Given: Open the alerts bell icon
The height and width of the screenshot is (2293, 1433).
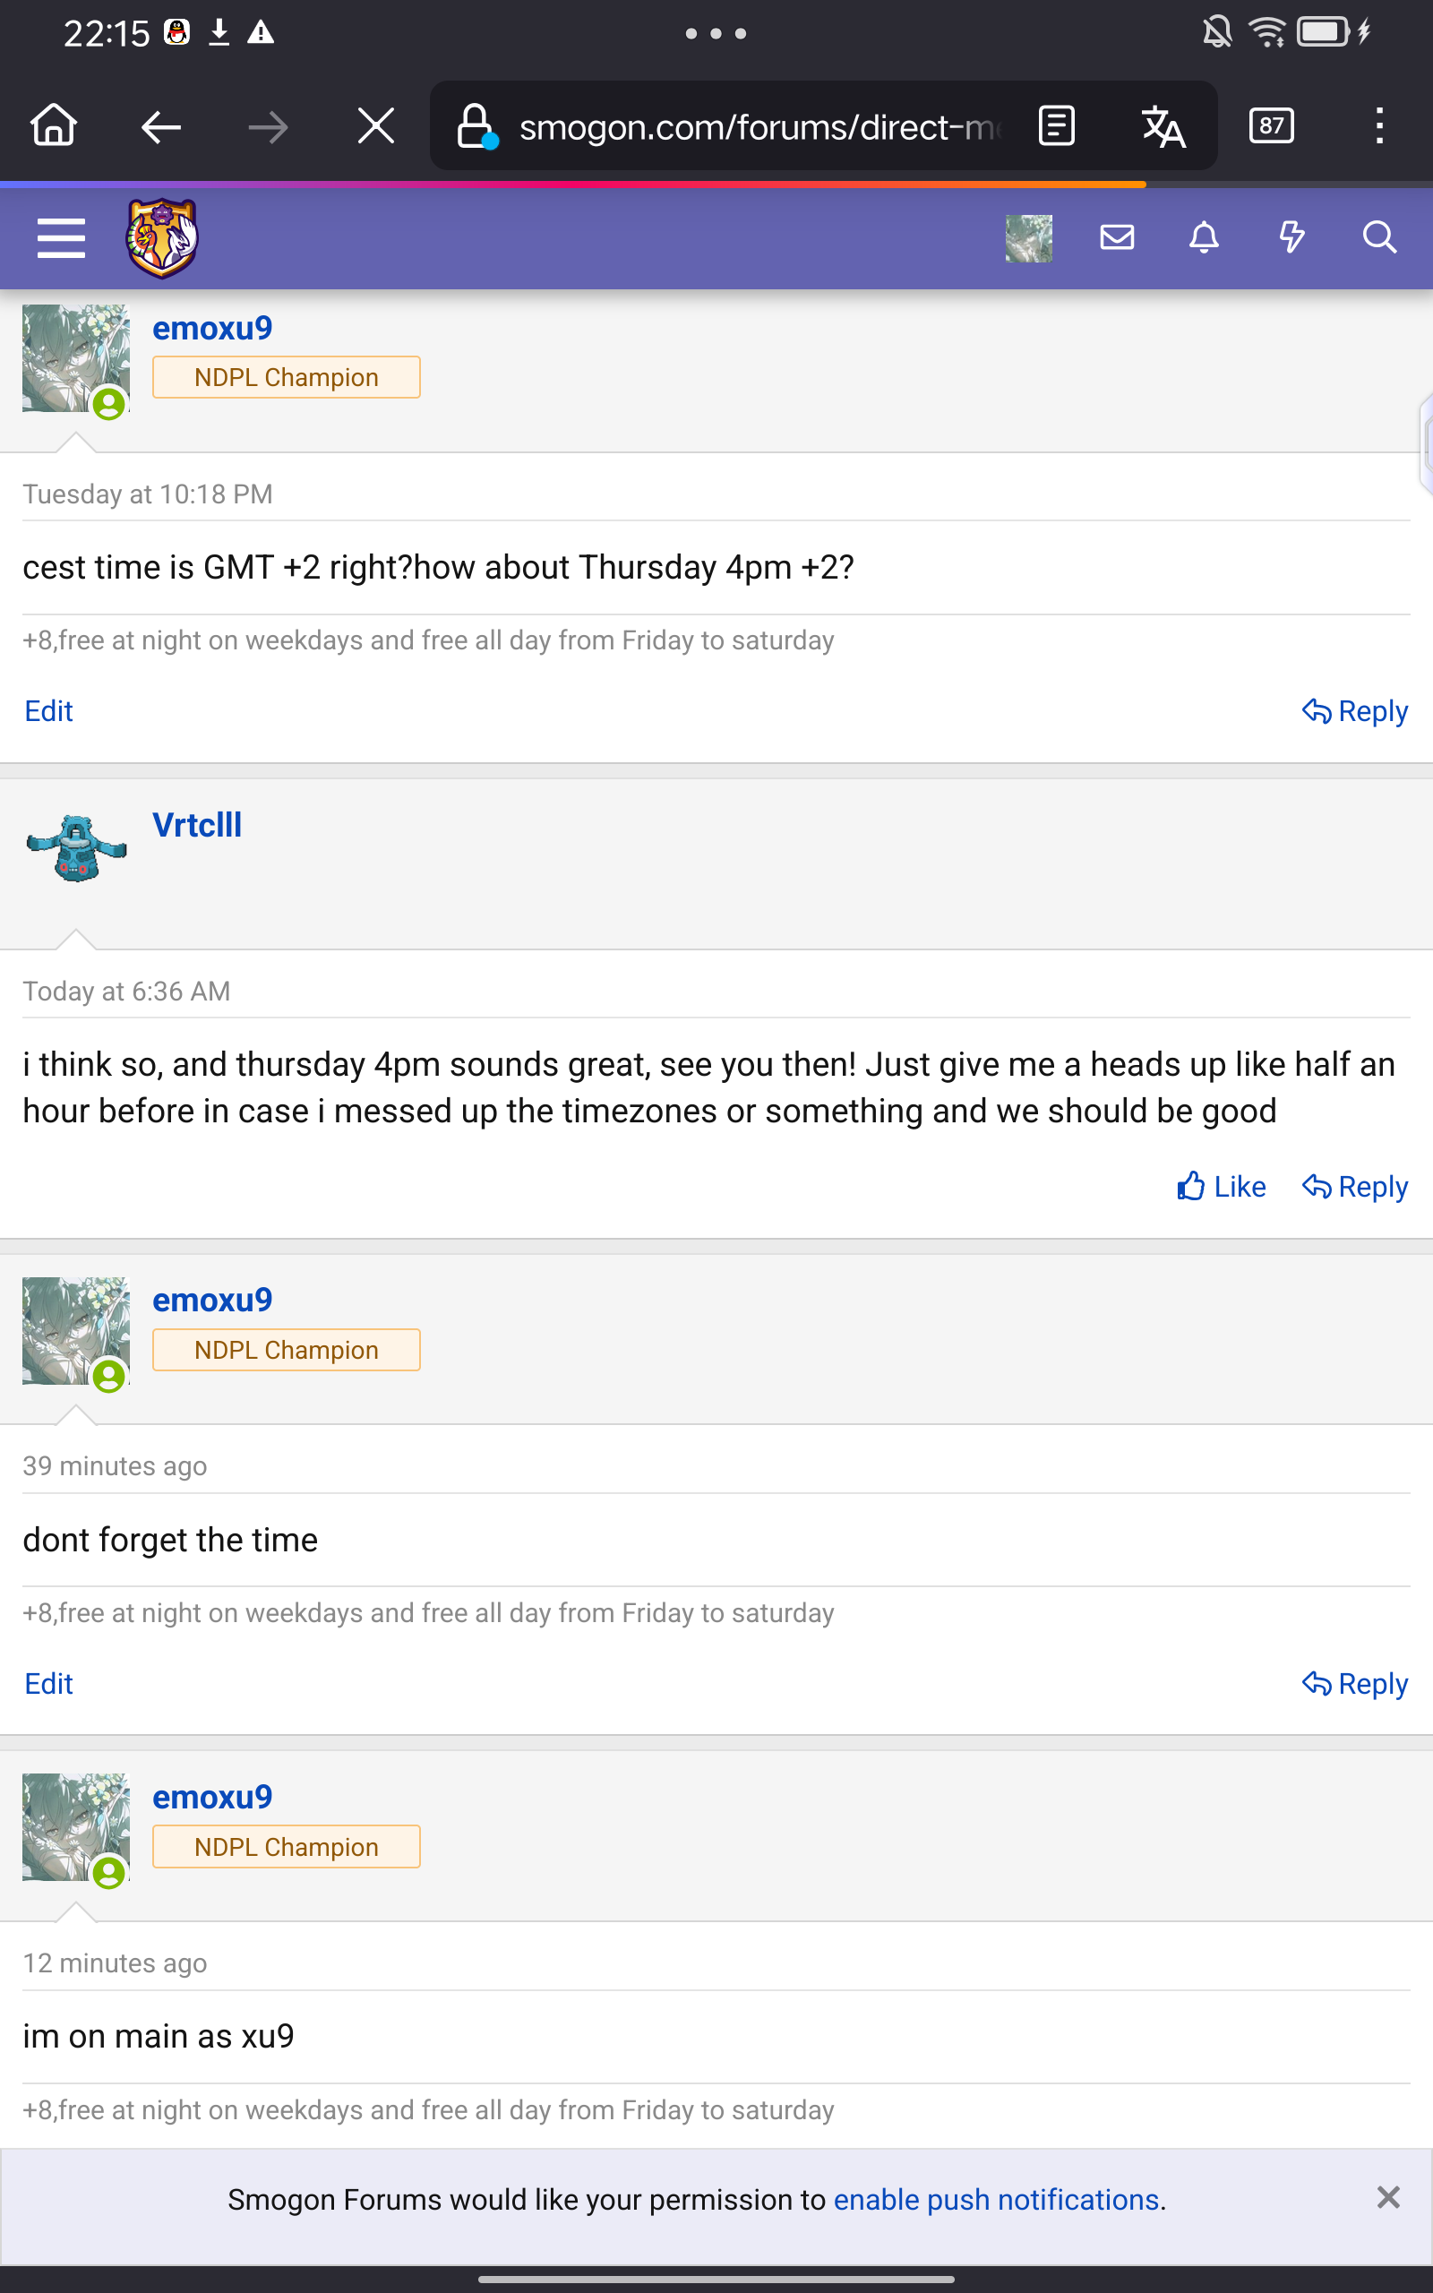Looking at the screenshot, I should coord(1204,236).
